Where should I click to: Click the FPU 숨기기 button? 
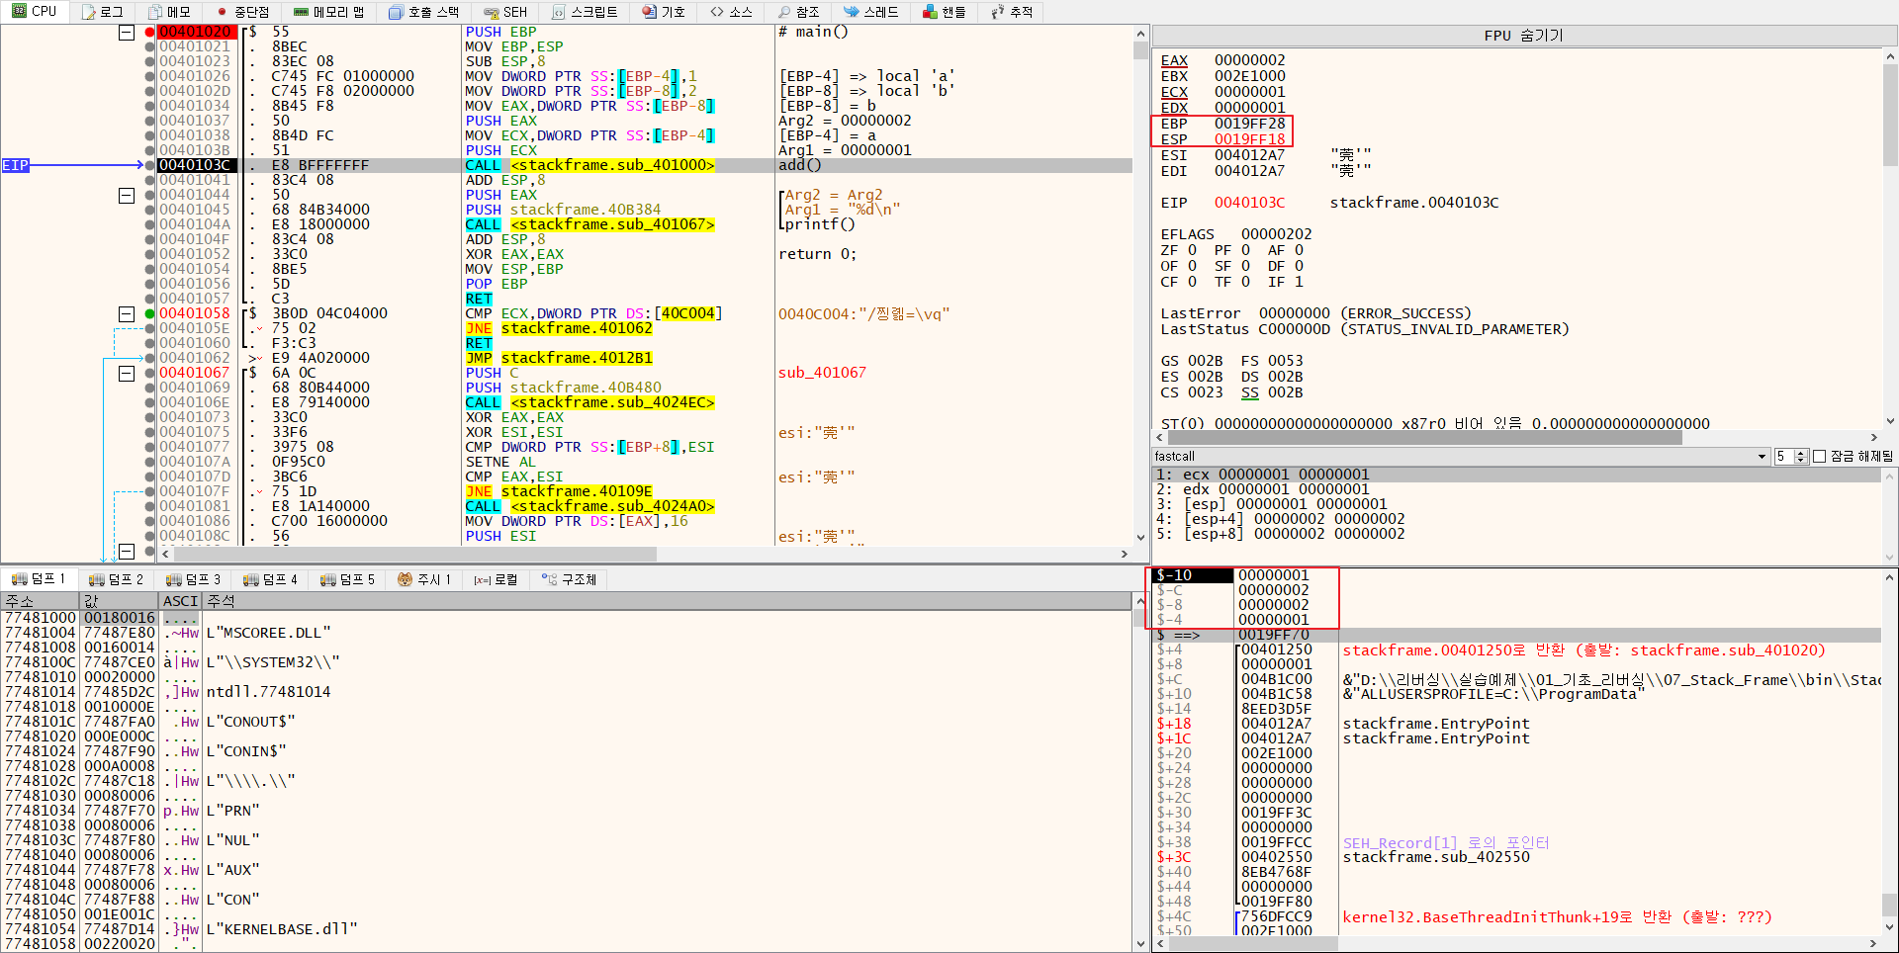click(x=1523, y=36)
